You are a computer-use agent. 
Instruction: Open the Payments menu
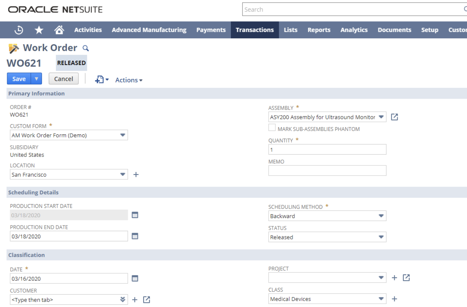point(211,30)
